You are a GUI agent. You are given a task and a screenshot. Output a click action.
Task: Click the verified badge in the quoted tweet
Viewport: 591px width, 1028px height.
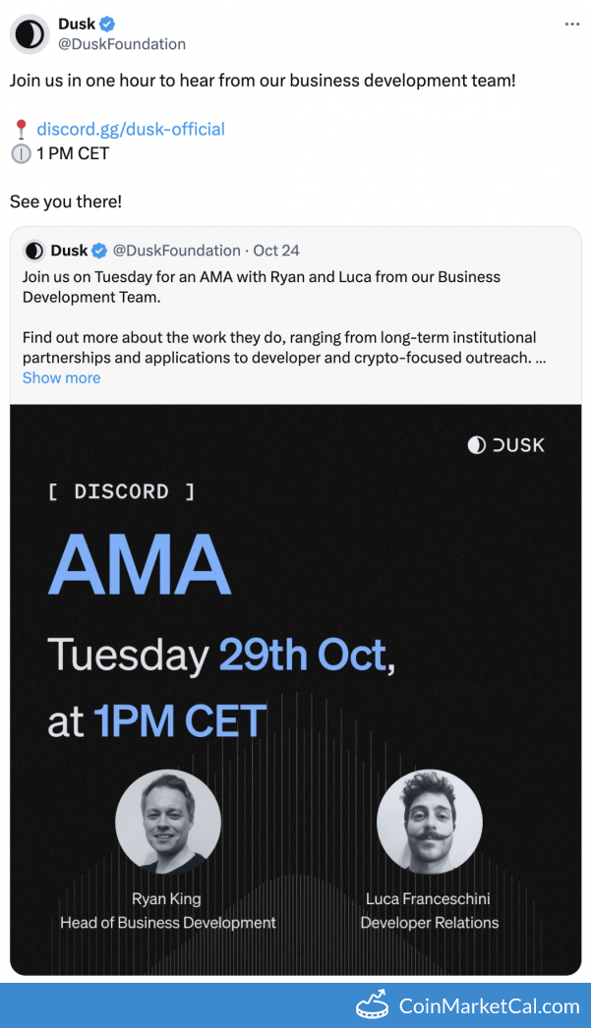tap(99, 251)
